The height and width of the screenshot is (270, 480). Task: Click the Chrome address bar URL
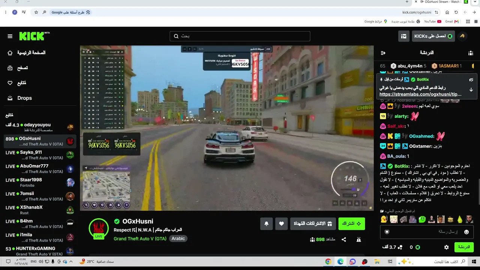point(416,12)
